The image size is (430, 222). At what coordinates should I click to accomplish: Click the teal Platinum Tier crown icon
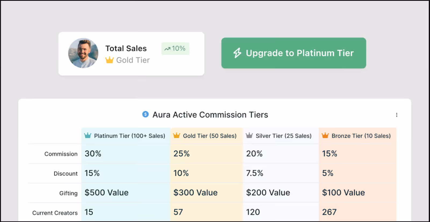pyautogui.click(x=88, y=135)
